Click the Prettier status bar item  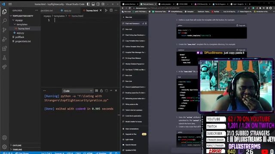101,153
